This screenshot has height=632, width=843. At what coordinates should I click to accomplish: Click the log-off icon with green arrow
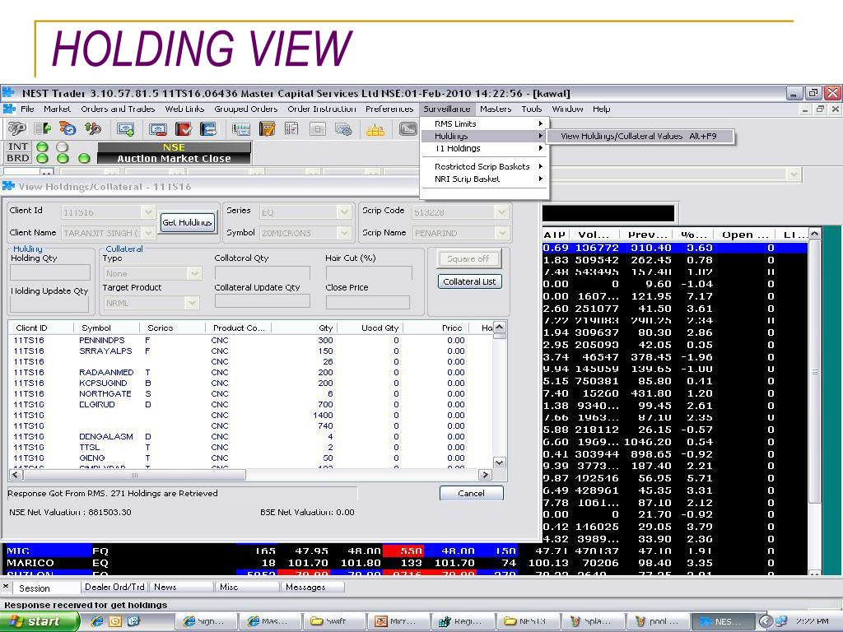coord(43,128)
